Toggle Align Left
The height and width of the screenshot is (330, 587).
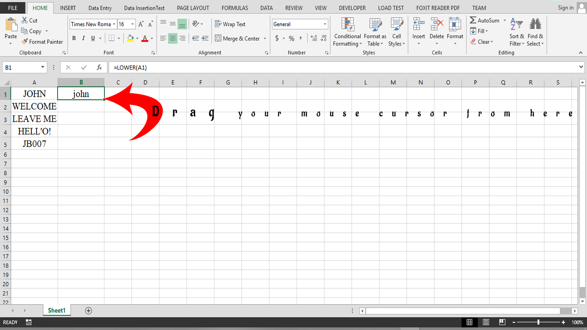(x=163, y=38)
